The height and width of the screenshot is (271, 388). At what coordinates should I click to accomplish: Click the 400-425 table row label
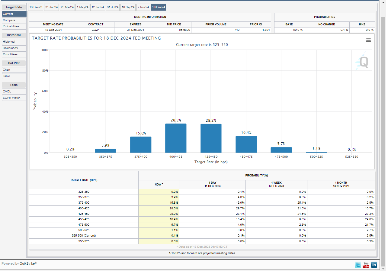pos(84,208)
